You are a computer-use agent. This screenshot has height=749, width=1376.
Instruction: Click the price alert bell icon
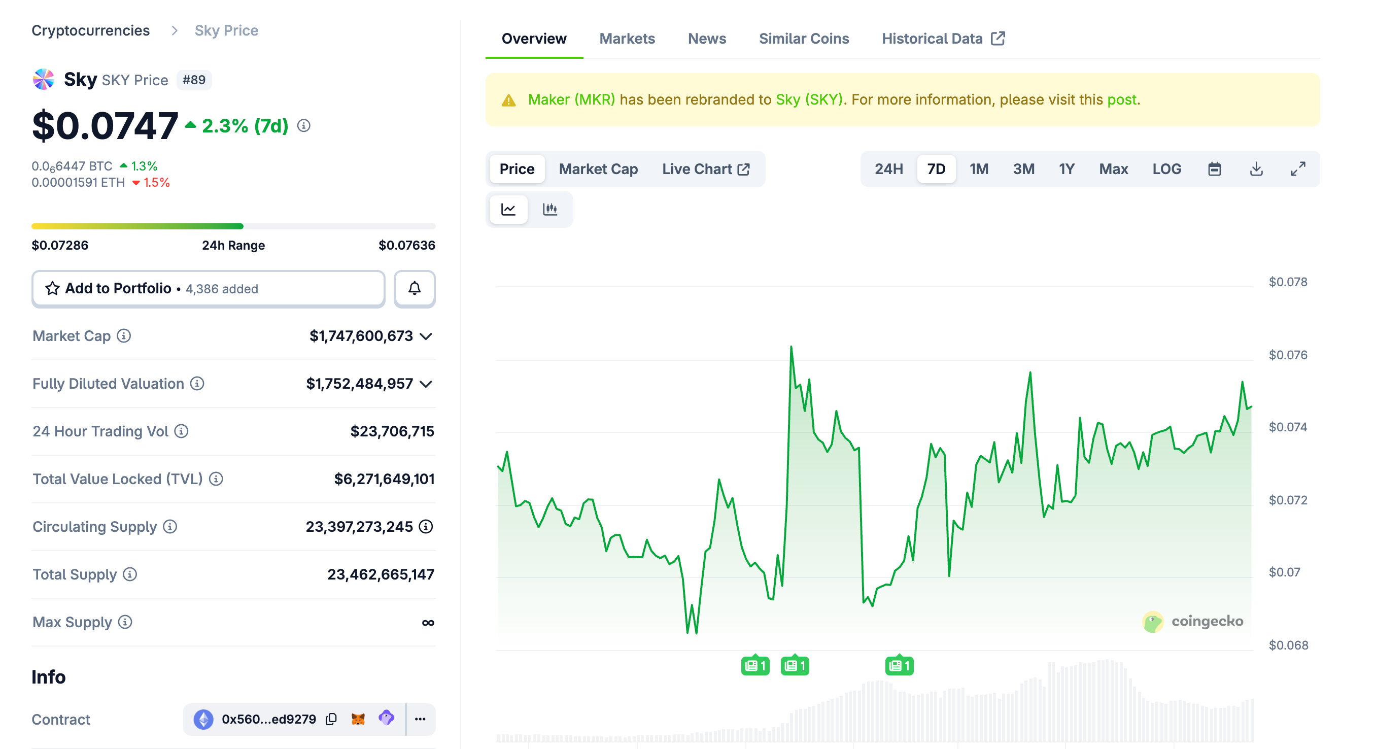coord(414,289)
